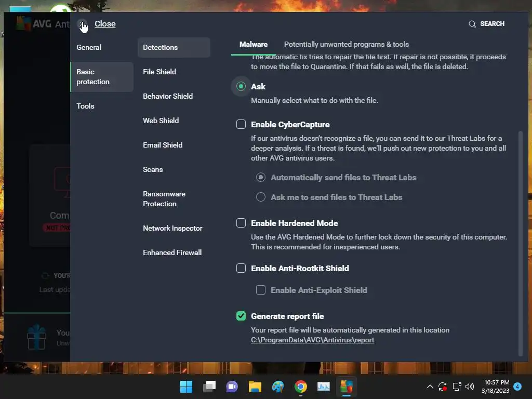Viewport: 532px width, 399px height.
Task: Click the search magnifier icon
Action: point(472,24)
